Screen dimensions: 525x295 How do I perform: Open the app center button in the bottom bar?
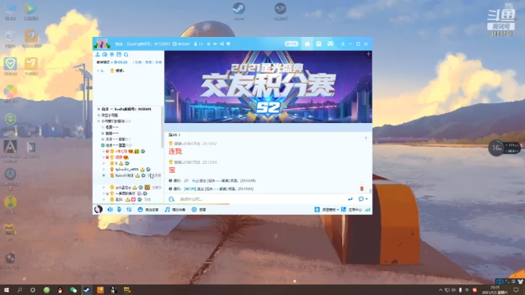tap(351, 210)
